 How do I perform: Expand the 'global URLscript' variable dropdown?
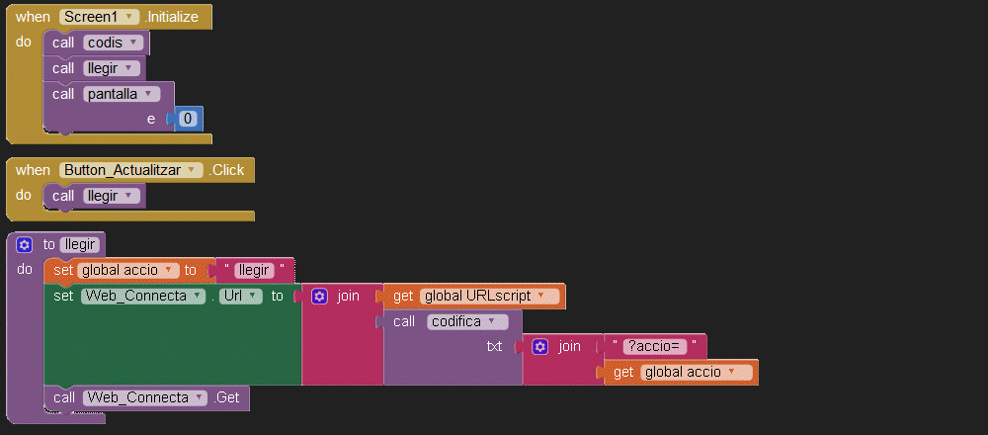pos(540,296)
